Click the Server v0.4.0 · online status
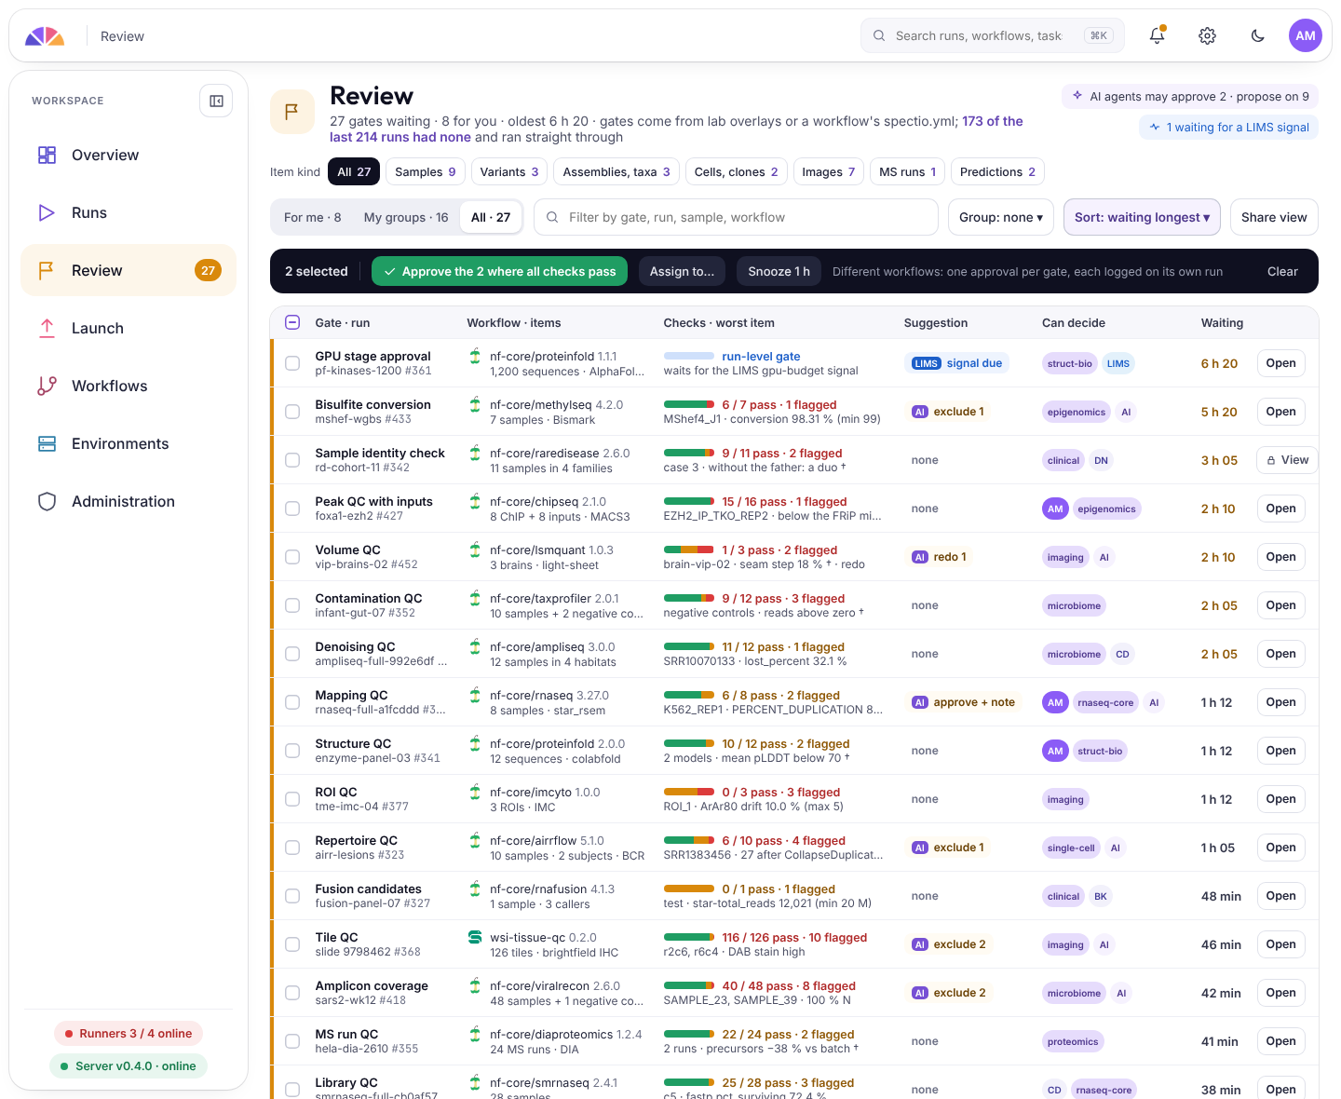This screenshot has width=1341, height=1099. point(129,1065)
